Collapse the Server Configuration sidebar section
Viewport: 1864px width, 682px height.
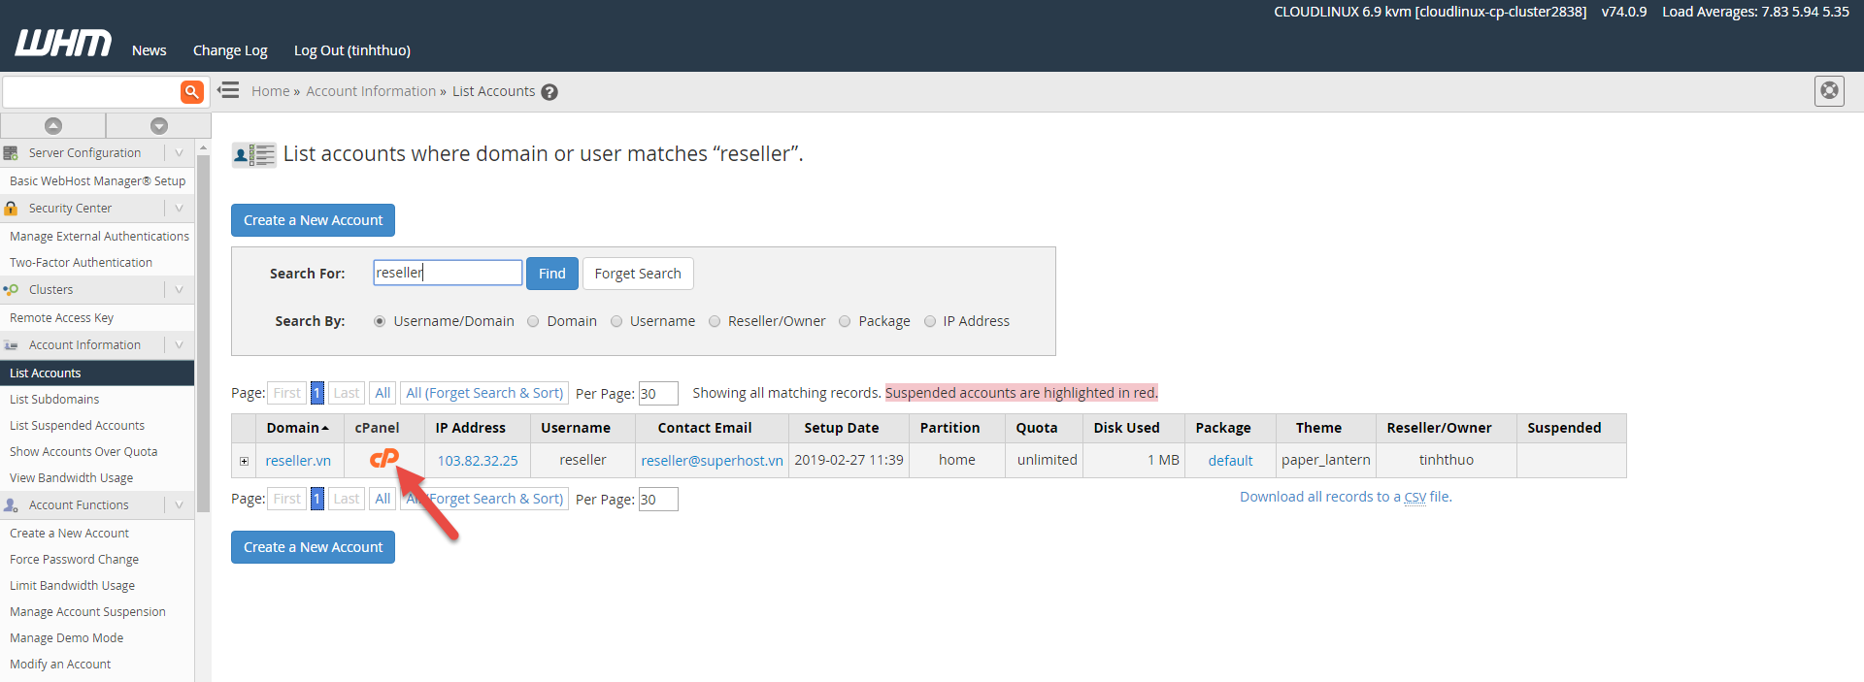click(179, 152)
